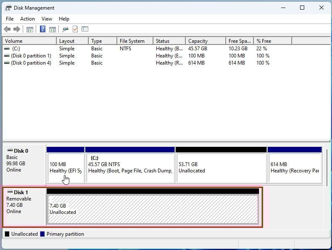Image resolution: width=332 pixels, height=250 pixels.
Task: Open the View menu
Action: tap(47, 19)
